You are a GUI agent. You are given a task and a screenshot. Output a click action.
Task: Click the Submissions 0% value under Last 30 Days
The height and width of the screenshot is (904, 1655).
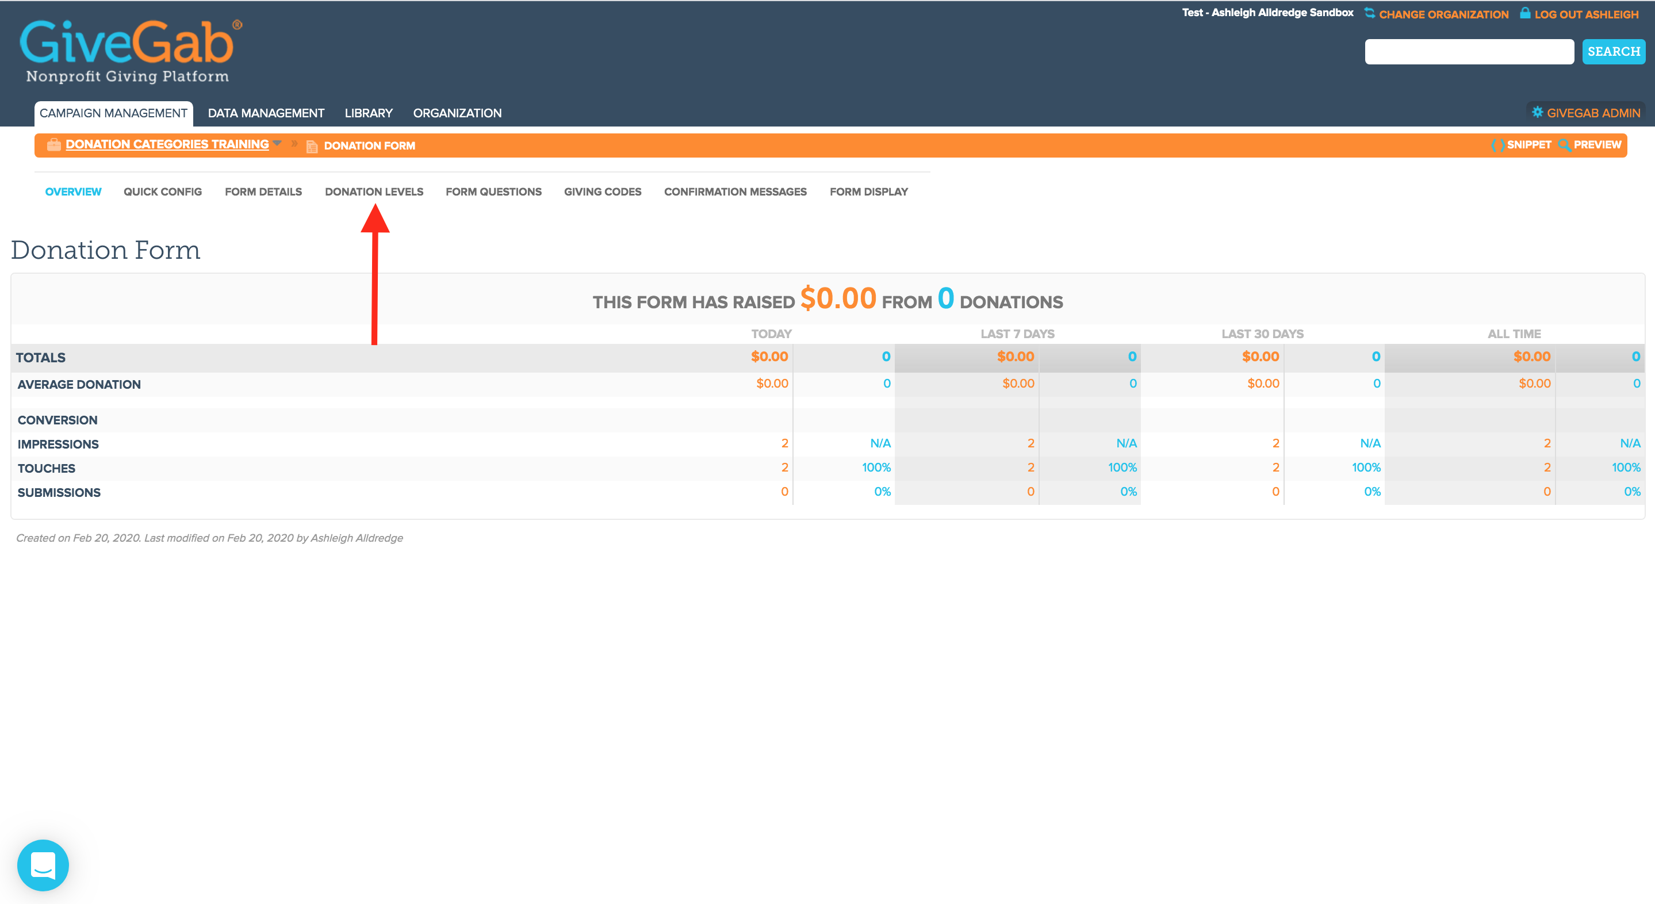[x=1372, y=492]
